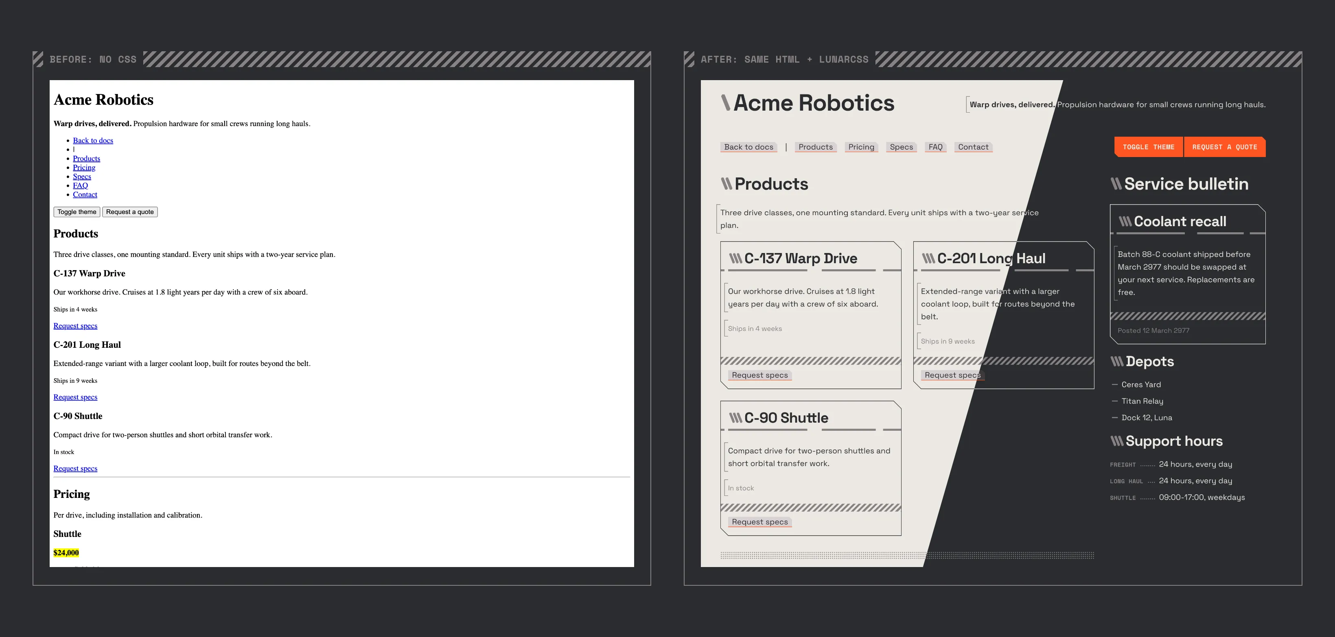Click highlighted $24,000 price text
Screen dimensions: 1335x637
(66, 552)
